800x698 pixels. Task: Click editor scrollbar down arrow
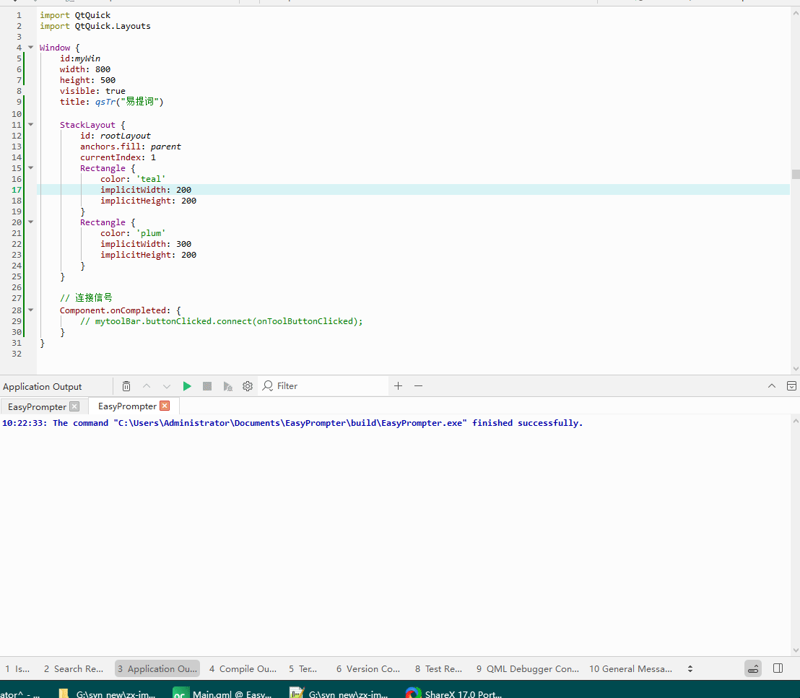796,369
